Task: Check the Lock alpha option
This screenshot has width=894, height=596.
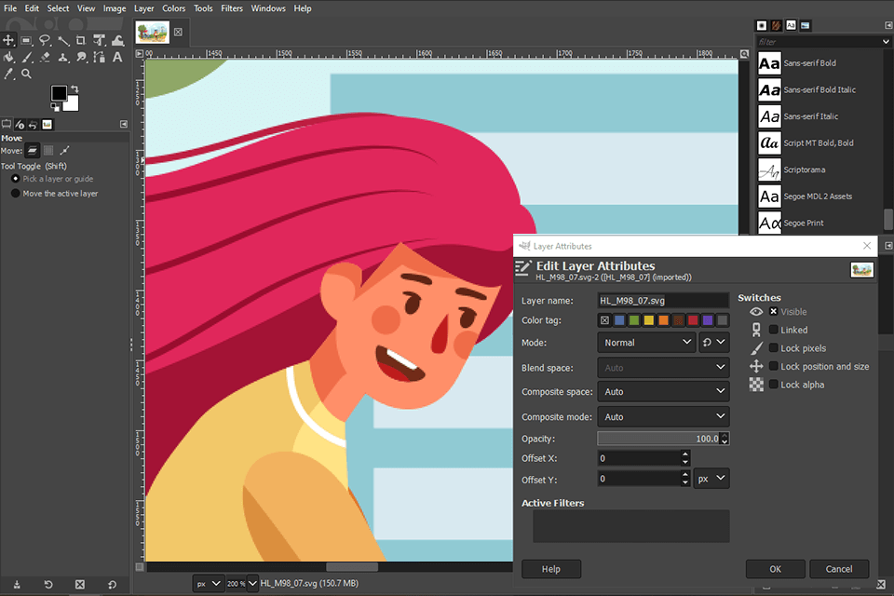Action: 773,385
